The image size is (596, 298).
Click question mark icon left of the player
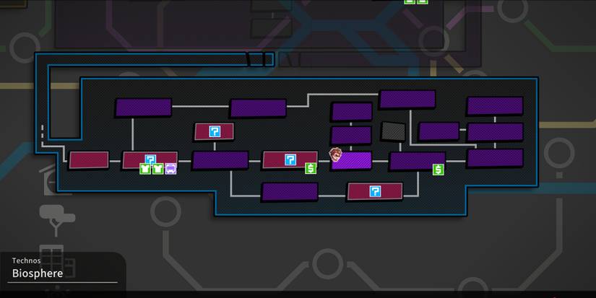point(290,159)
